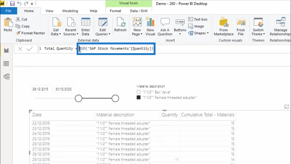Click the Save icon in title bar
Viewport: 291px width, 164px height.
coord(12,4)
